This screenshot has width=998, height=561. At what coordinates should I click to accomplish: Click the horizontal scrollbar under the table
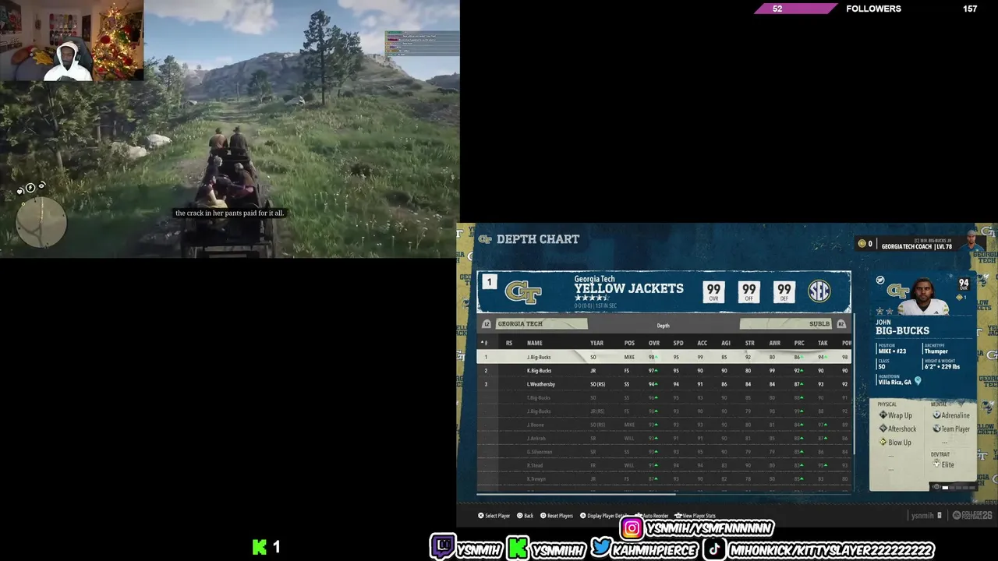[x=576, y=493]
